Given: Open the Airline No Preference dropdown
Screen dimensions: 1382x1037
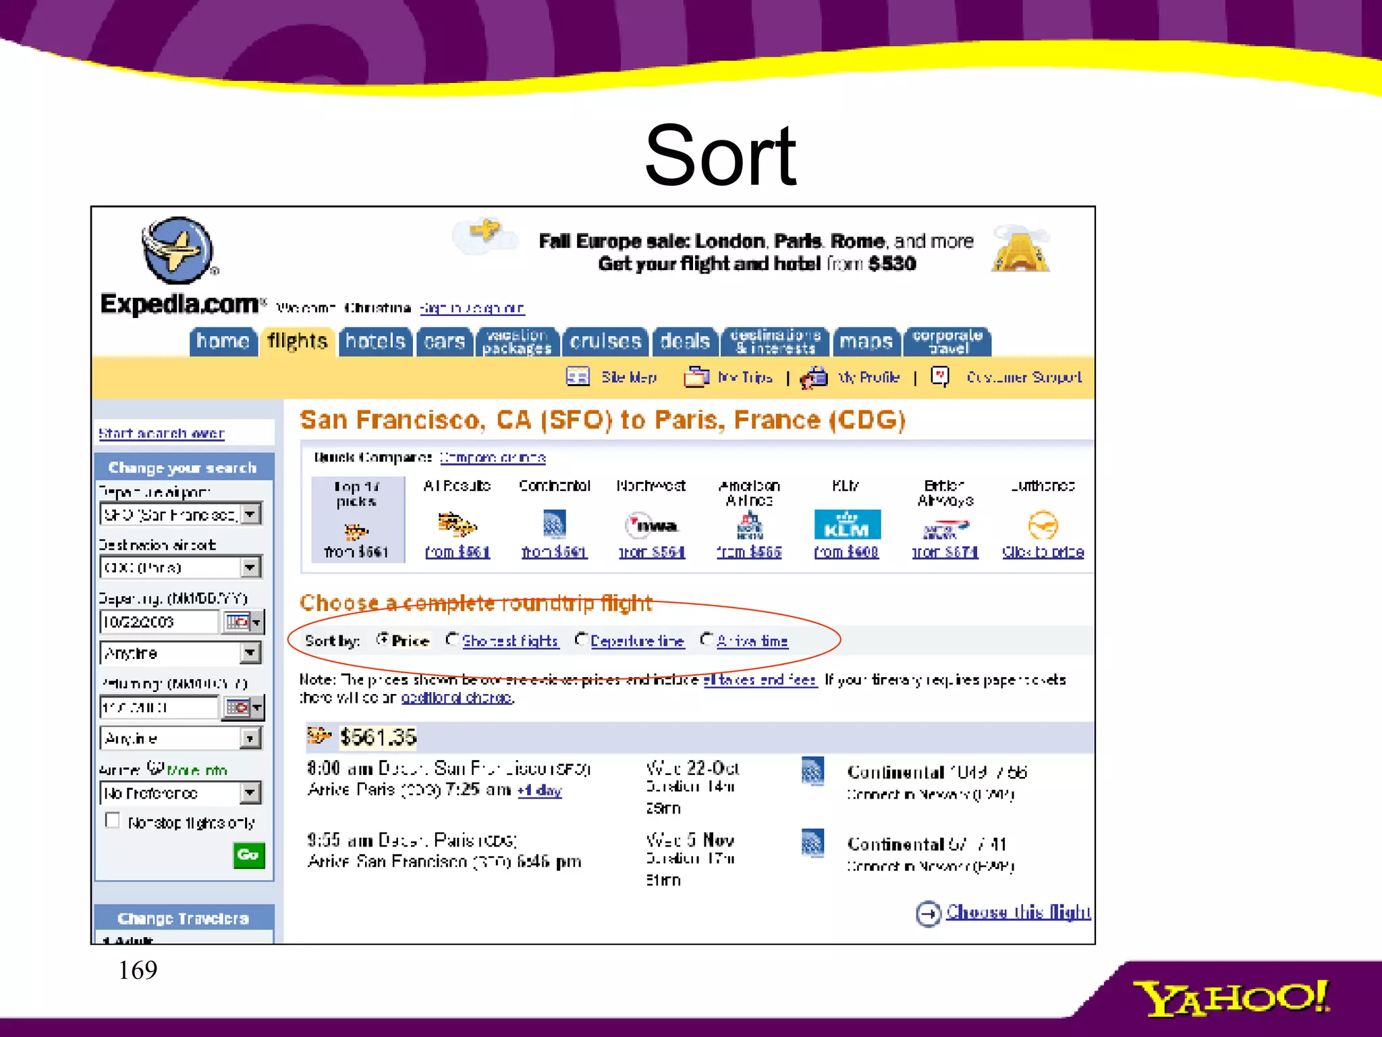Looking at the screenshot, I should coord(250,793).
